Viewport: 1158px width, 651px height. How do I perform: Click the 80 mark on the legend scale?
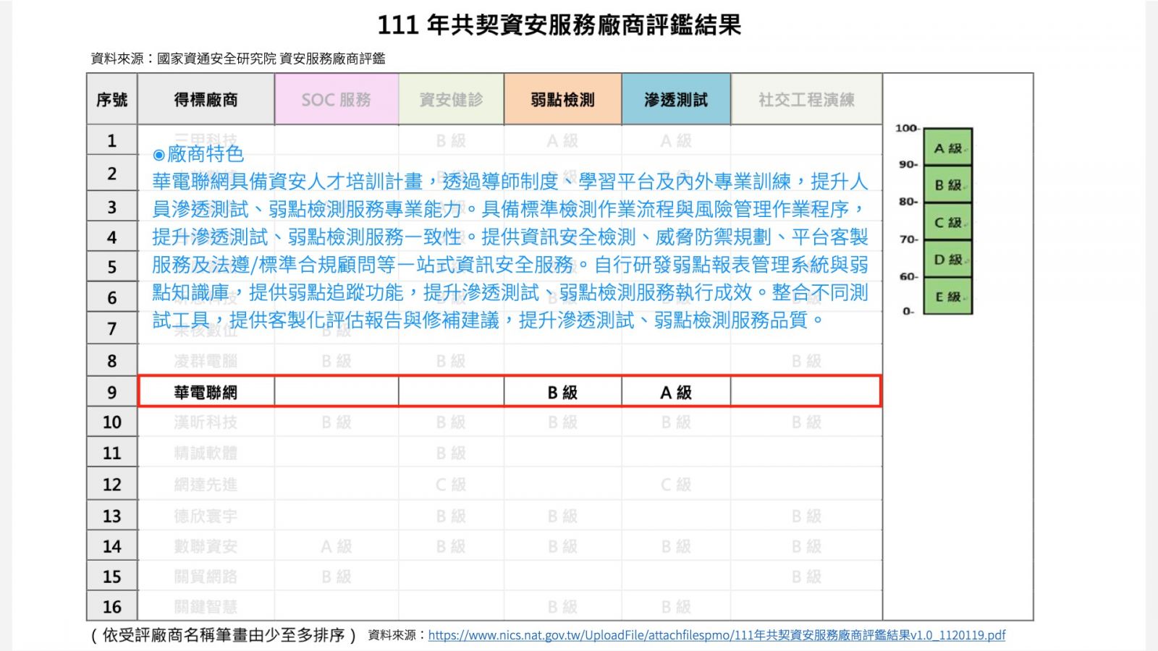[x=908, y=201]
